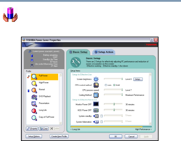Click the Apply button

click(x=146, y=137)
